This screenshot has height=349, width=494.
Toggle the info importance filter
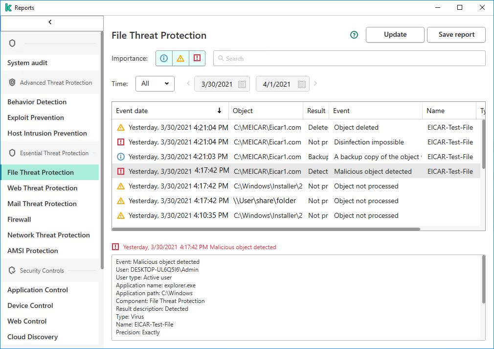click(x=163, y=58)
